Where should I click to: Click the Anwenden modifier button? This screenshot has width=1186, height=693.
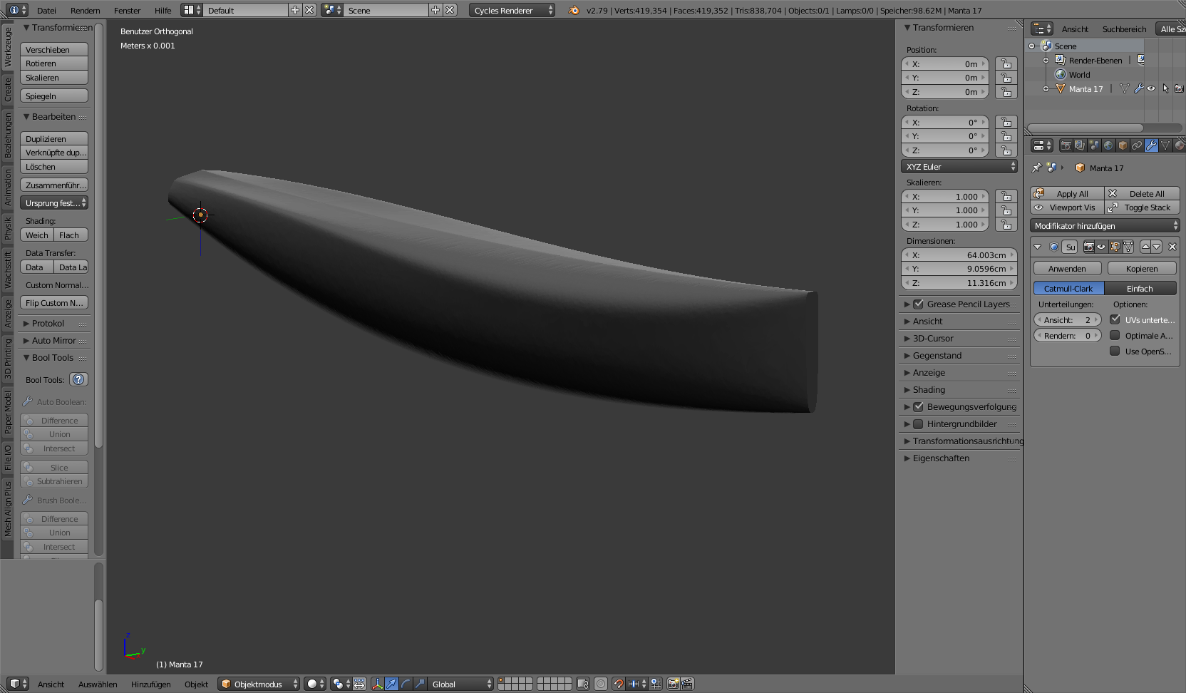pyautogui.click(x=1067, y=269)
